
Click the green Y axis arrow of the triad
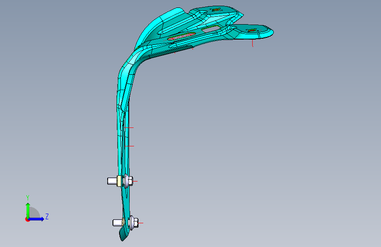pyautogui.click(x=28, y=211)
